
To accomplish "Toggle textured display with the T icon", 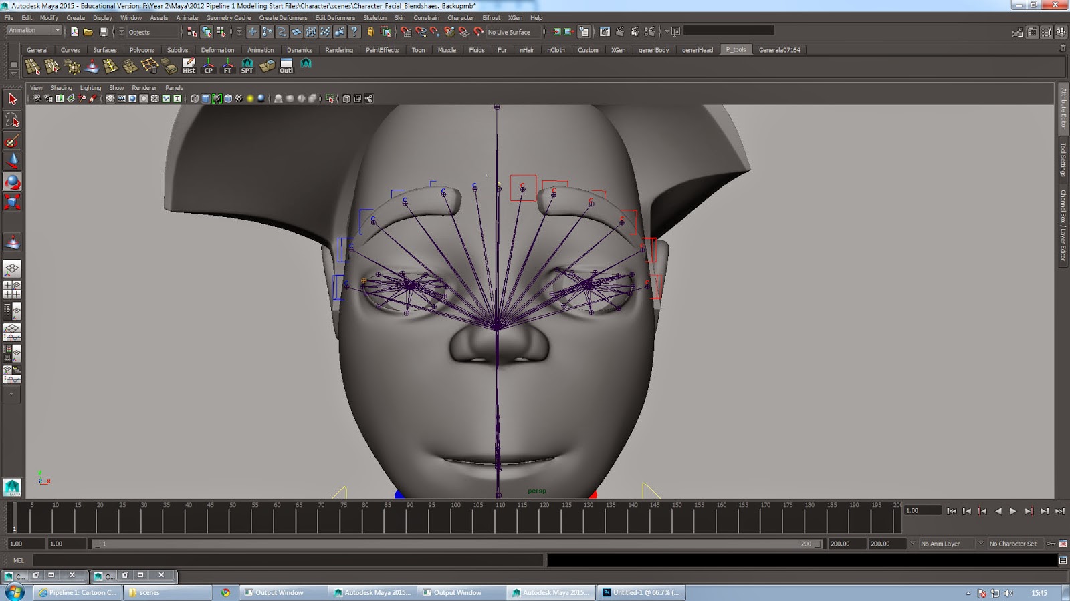I will pyautogui.click(x=177, y=98).
